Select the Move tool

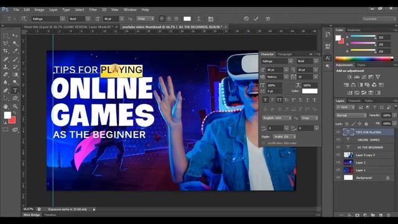click(x=15, y=36)
